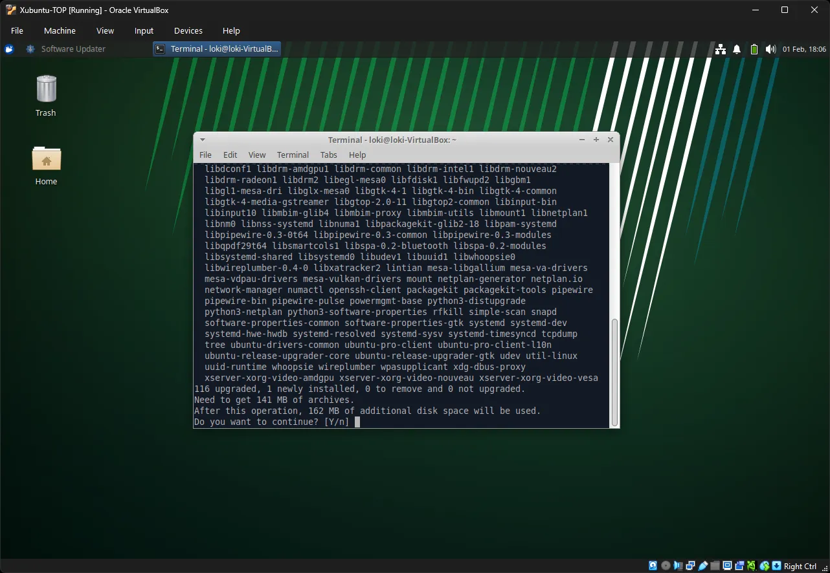Select the Terminal button in the taskbar
The width and height of the screenshot is (830, 573).
216,49
